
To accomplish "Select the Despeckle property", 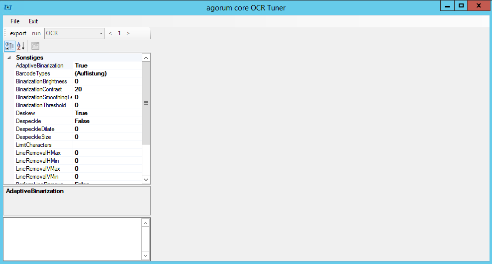I will point(28,121).
